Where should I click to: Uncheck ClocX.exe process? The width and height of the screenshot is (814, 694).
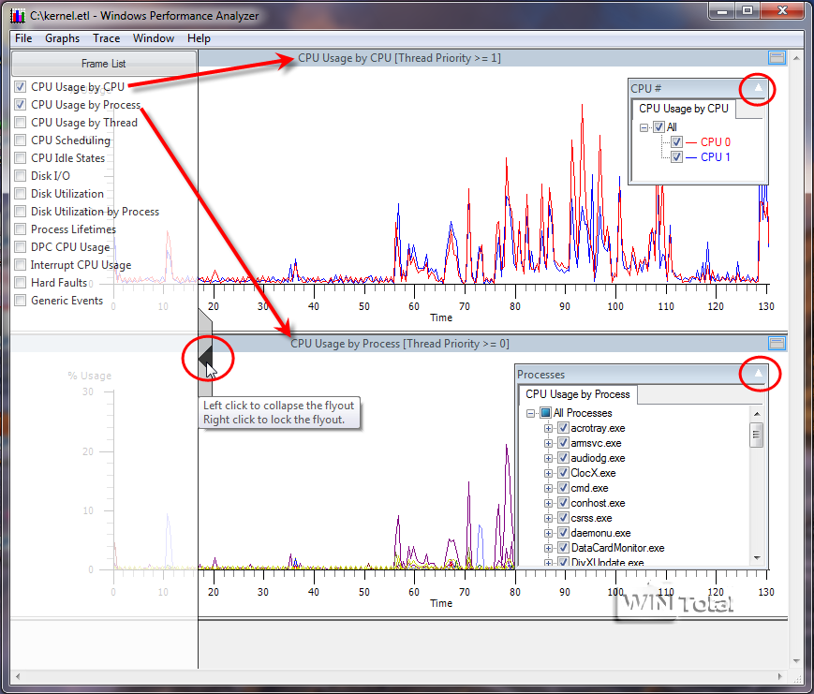[x=563, y=473]
